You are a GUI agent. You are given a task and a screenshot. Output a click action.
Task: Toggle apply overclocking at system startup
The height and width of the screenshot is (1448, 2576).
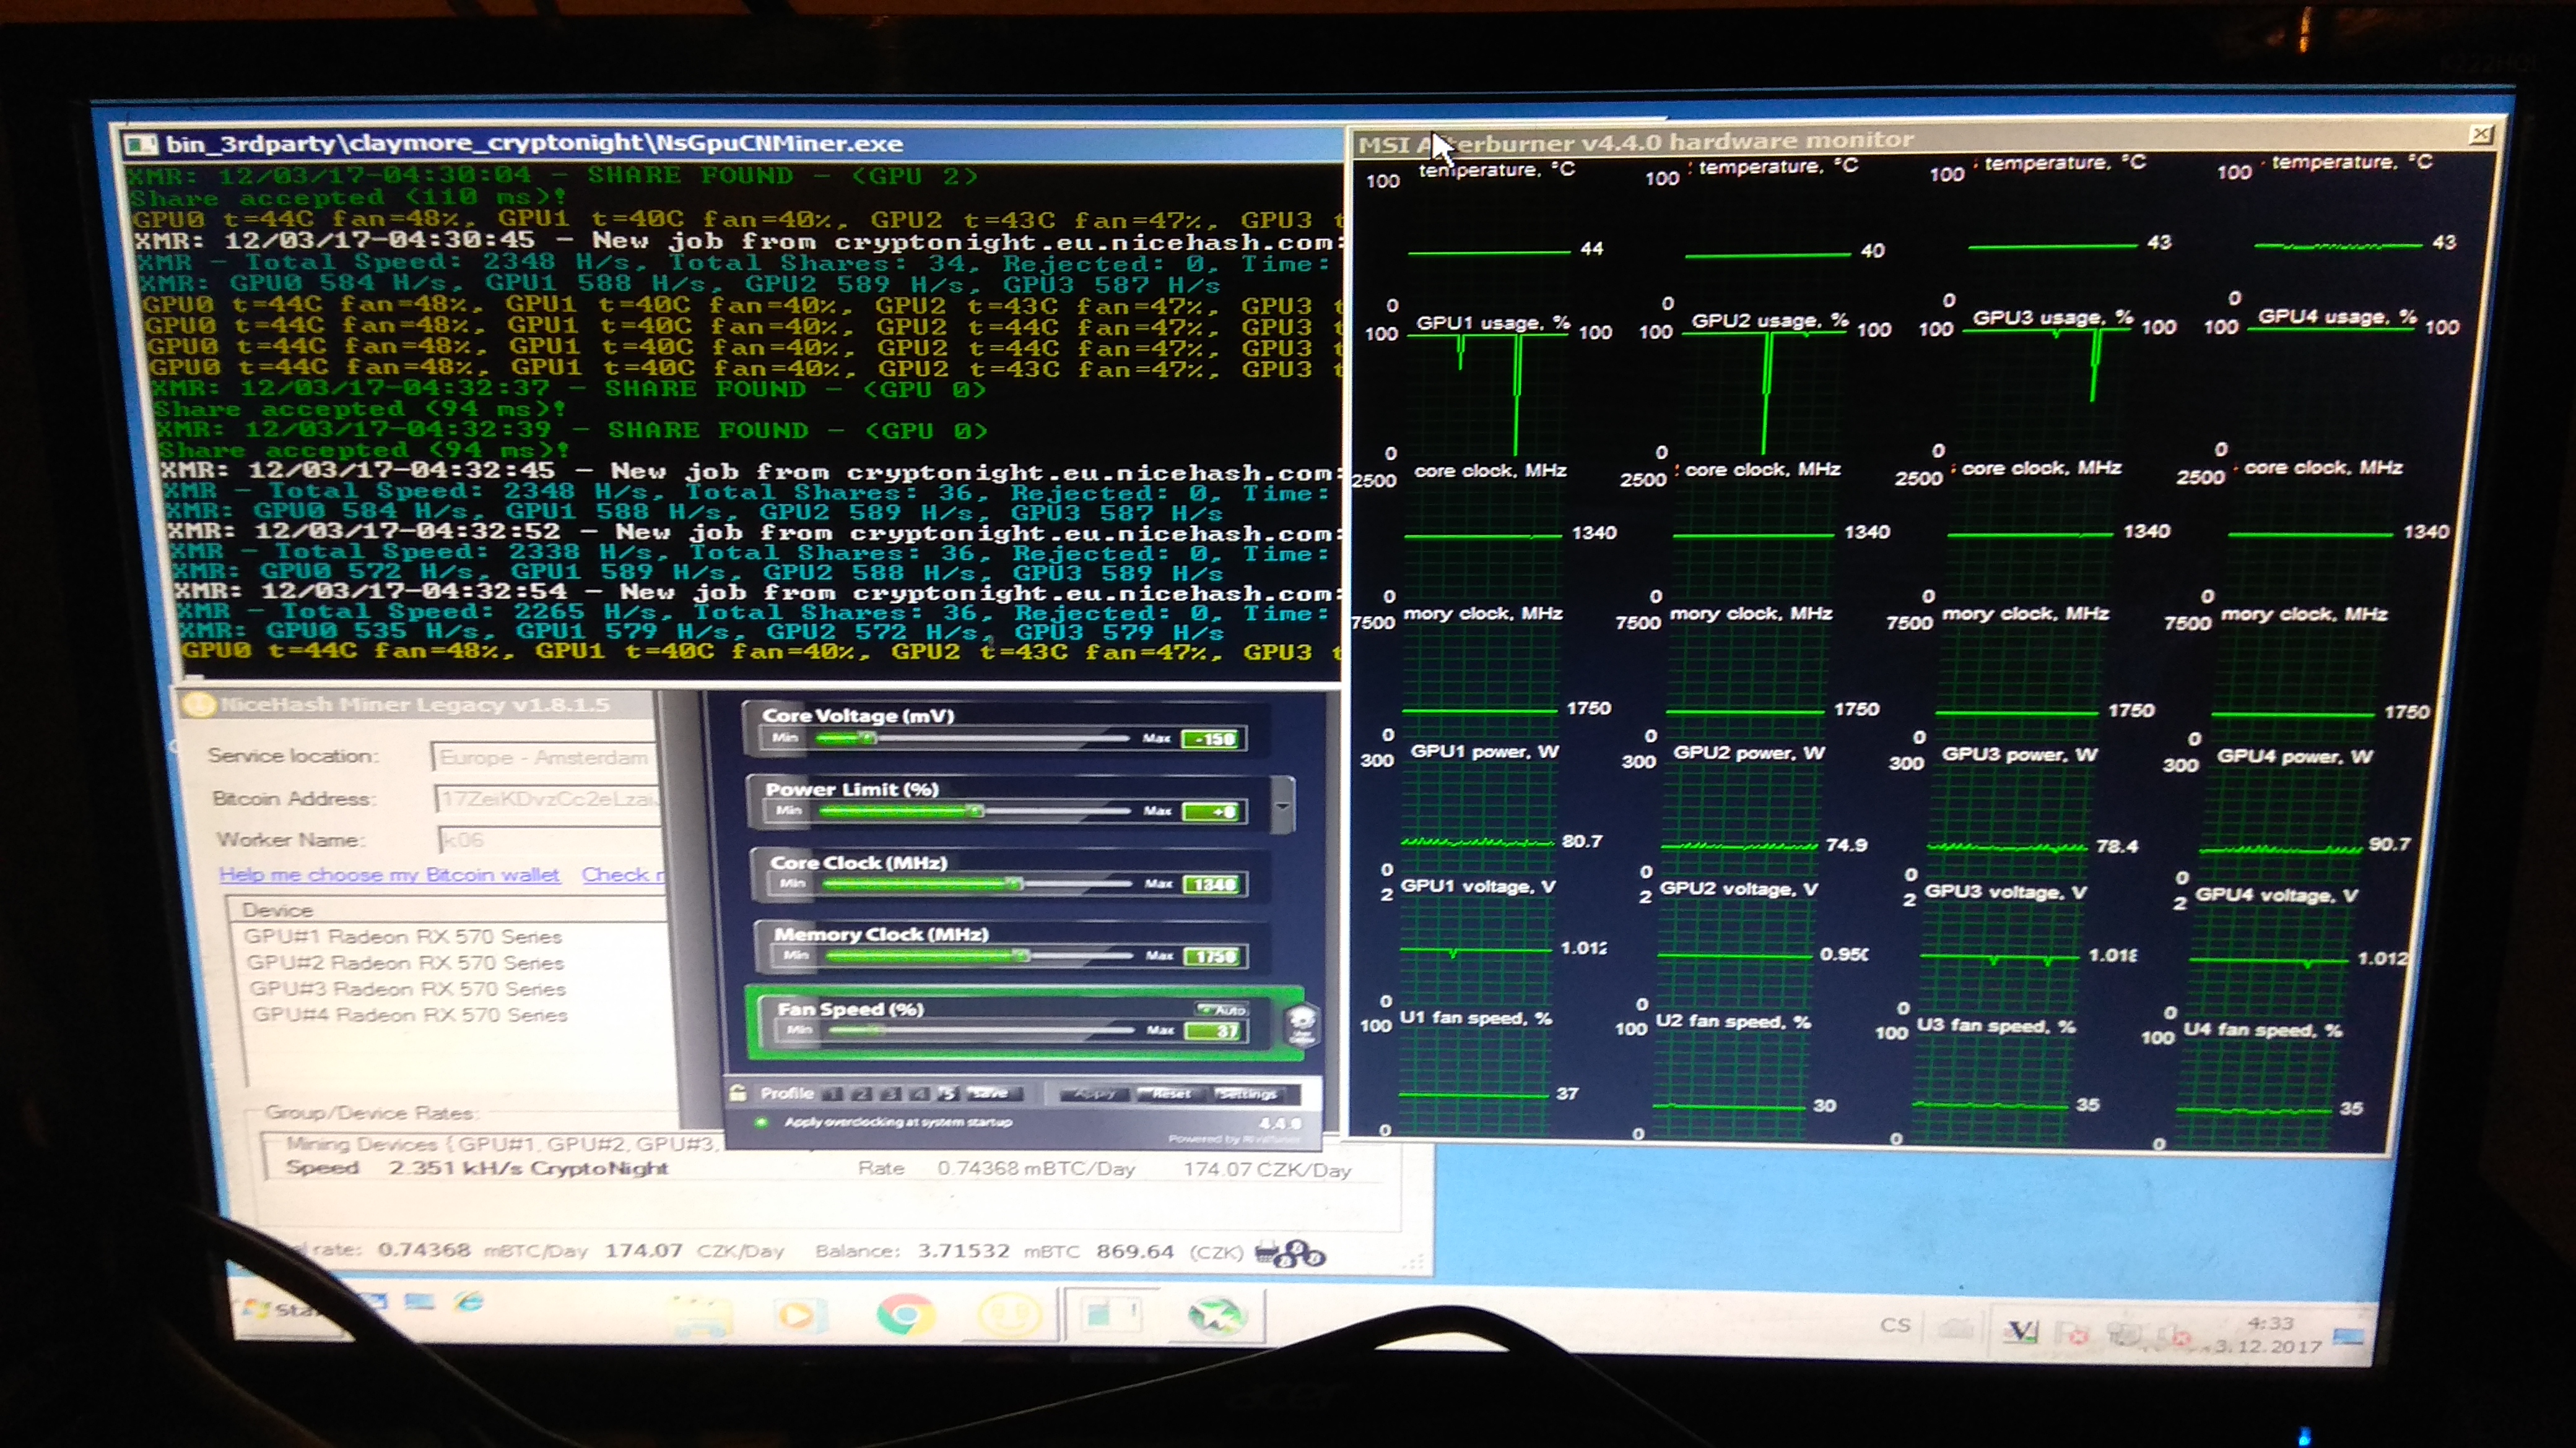pyautogui.click(x=762, y=1123)
